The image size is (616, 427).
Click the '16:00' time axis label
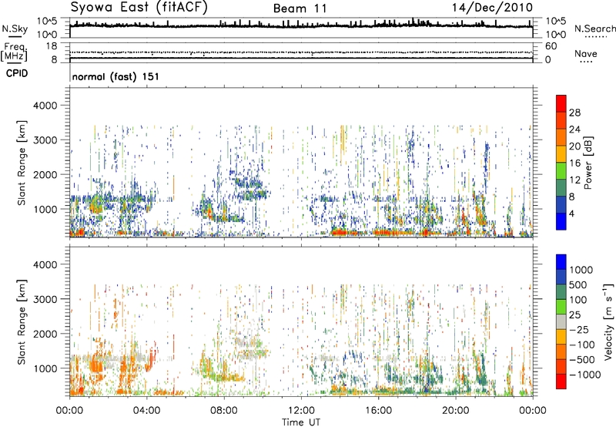click(x=378, y=411)
